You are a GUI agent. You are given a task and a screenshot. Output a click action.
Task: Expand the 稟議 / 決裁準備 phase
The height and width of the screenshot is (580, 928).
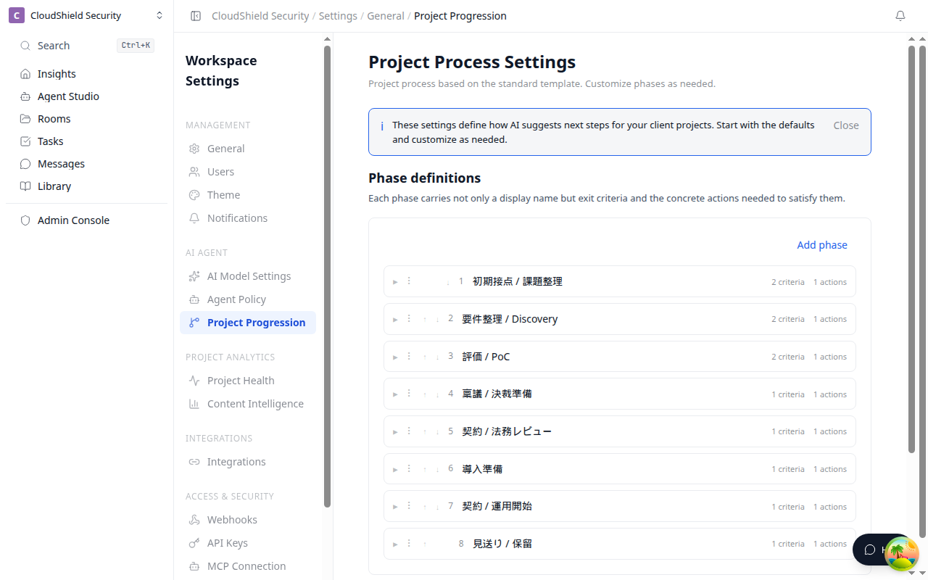coord(395,394)
